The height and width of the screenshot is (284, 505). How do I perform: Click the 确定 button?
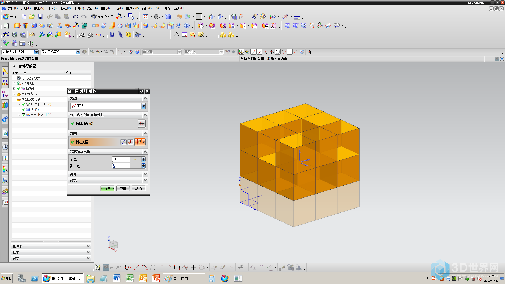pyautogui.click(x=107, y=189)
